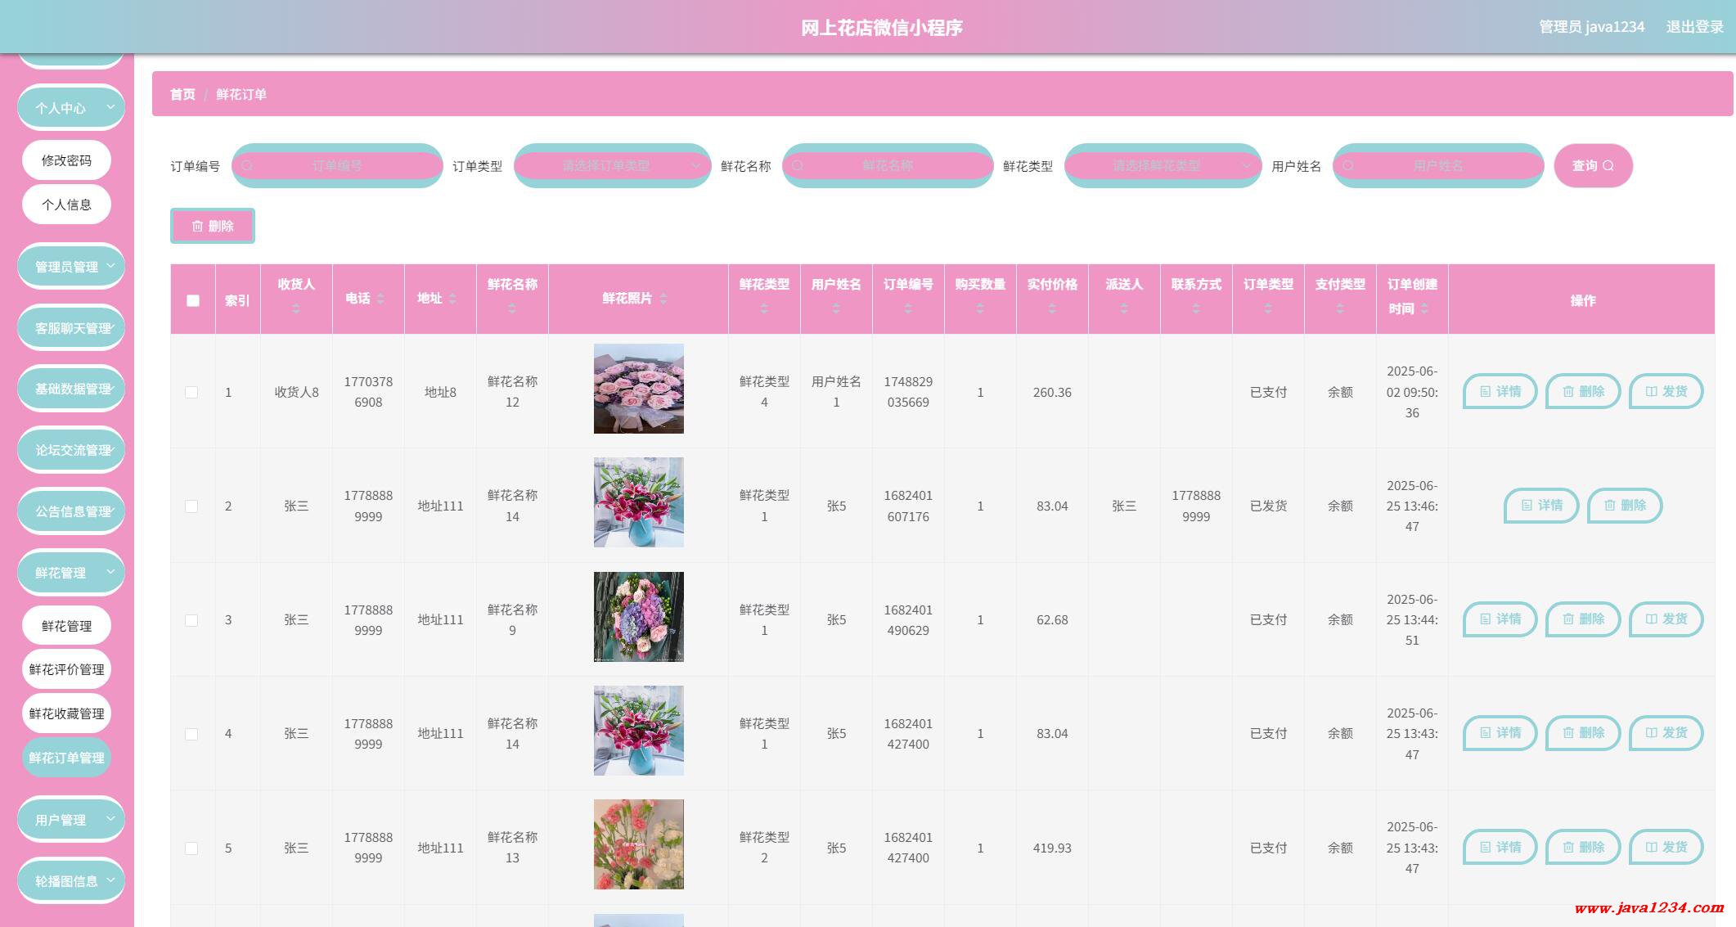Open 修改密码 in the sidebar
The width and height of the screenshot is (1736, 927).
pyautogui.click(x=66, y=160)
